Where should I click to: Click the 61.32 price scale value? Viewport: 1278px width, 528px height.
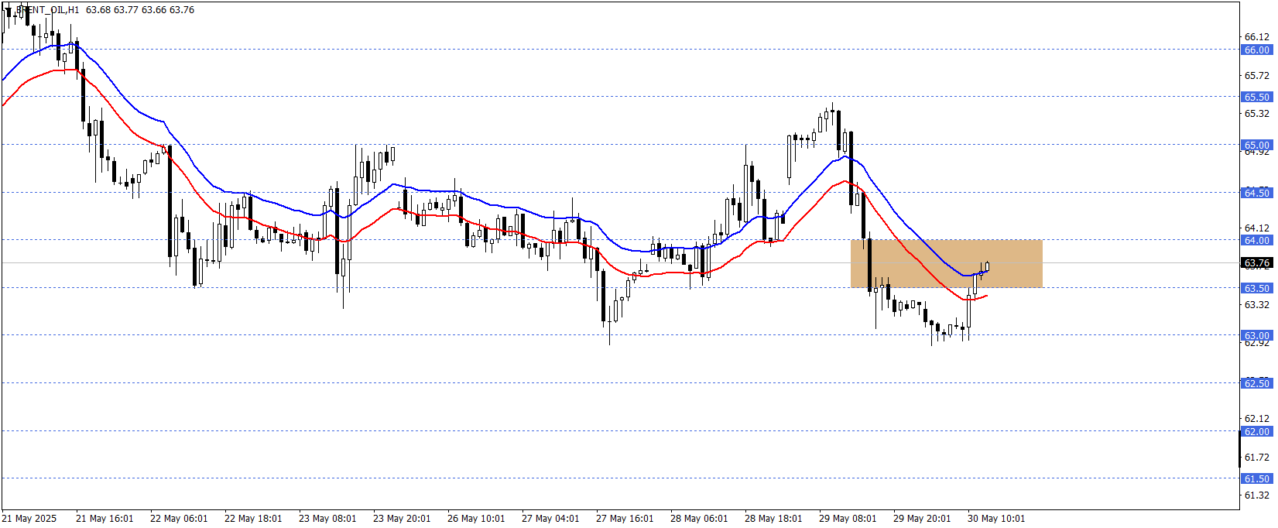[x=1256, y=495]
